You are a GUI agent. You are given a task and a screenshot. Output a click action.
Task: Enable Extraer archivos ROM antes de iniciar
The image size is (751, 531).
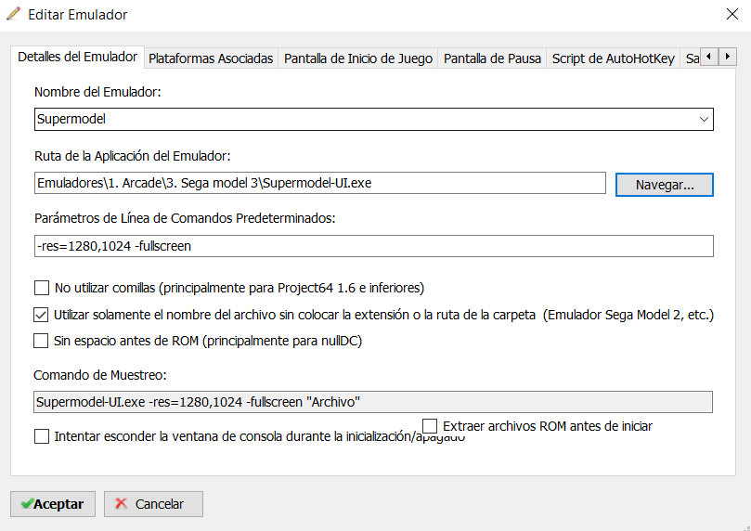click(x=430, y=426)
